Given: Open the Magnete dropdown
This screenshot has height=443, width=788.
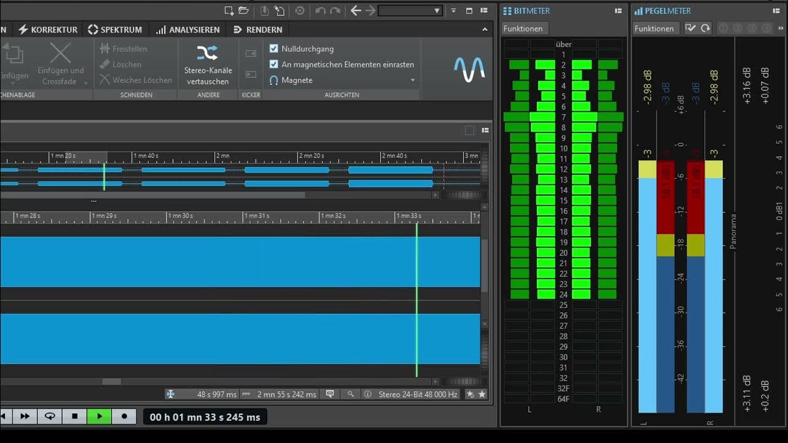Looking at the screenshot, I should click(412, 80).
